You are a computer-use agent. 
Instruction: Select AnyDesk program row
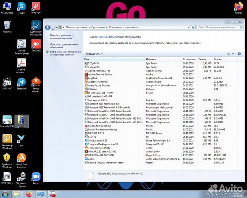[161, 78]
